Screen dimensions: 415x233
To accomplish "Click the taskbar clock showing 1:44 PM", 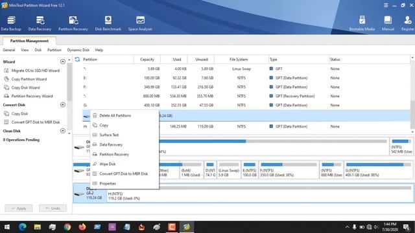I will 390,227.
